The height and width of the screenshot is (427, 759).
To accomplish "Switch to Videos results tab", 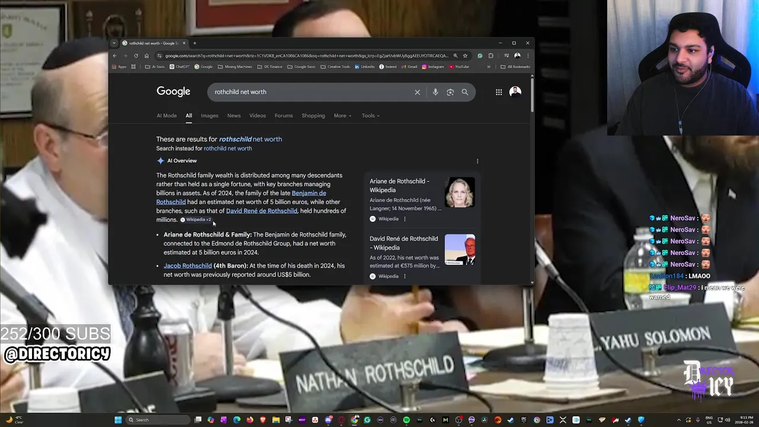I will (x=257, y=116).
